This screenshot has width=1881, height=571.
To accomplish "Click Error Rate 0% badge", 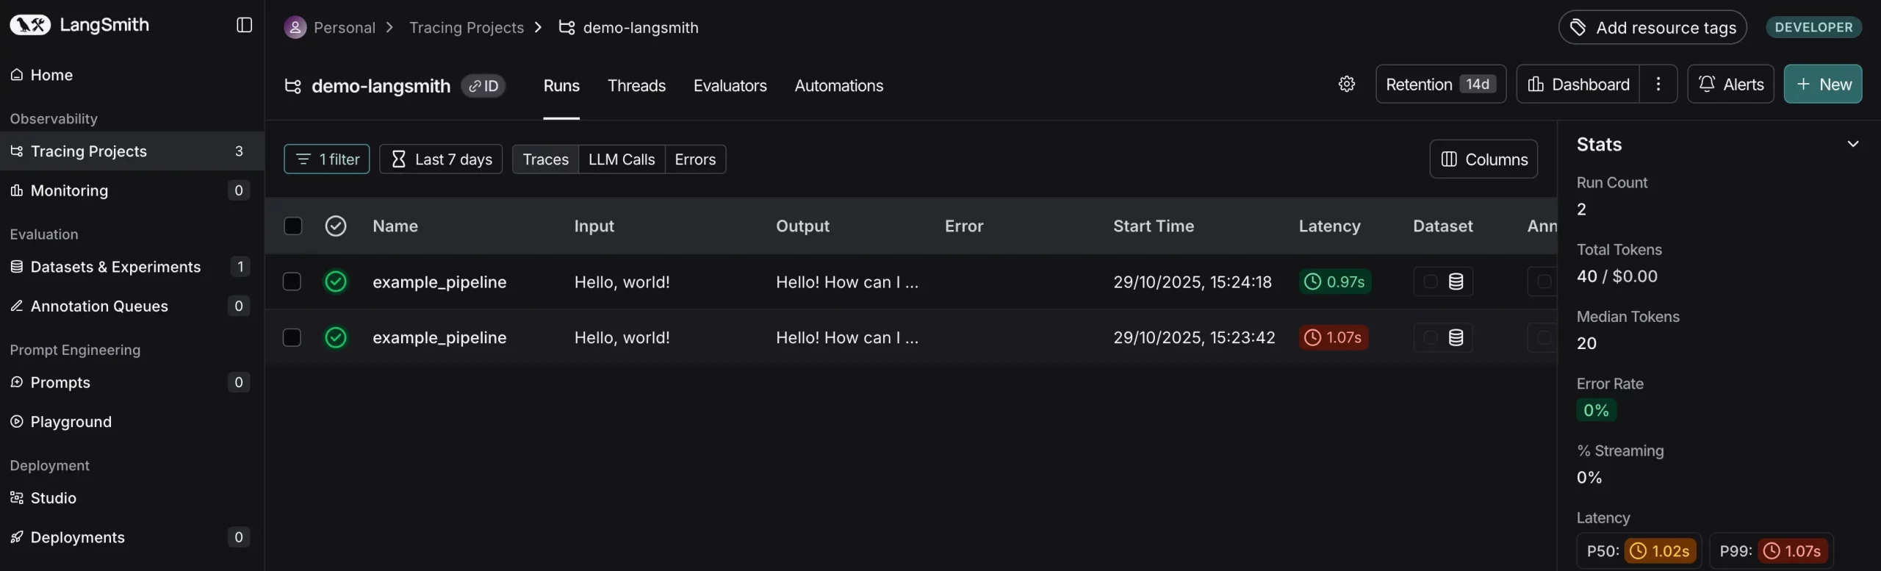I will click(x=1596, y=410).
